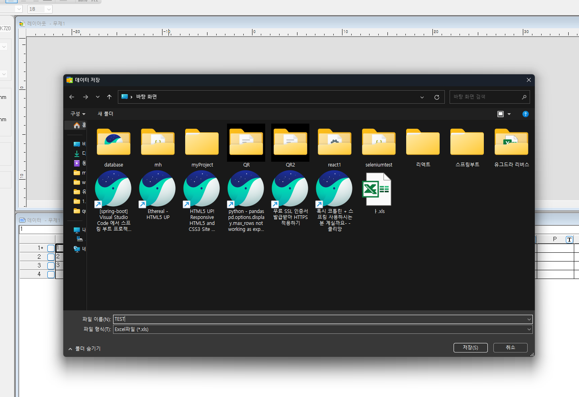This screenshot has height=397, width=579.
Task: Go back using the dialog's back arrow
Action: [x=72, y=97]
